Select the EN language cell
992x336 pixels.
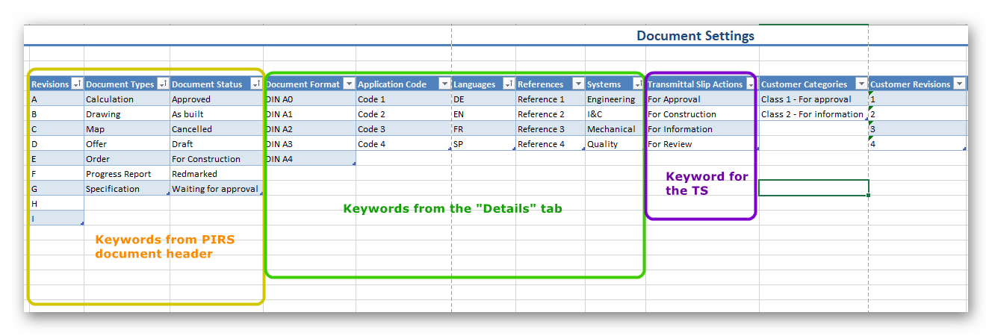[x=483, y=114]
